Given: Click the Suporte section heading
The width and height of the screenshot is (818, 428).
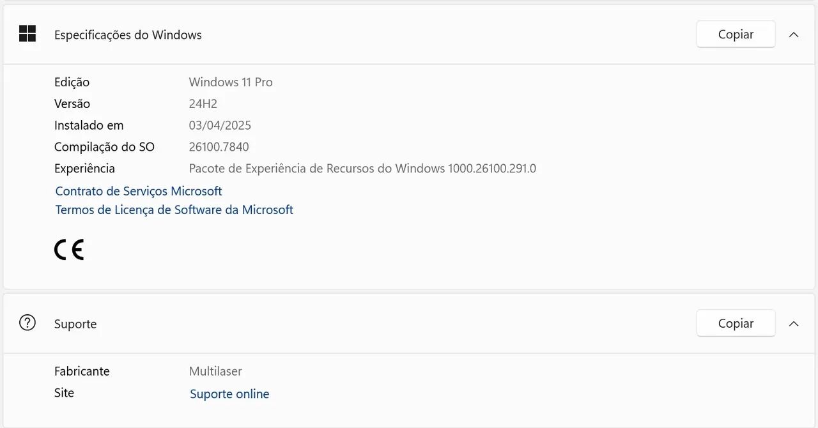Looking at the screenshot, I should [x=75, y=324].
